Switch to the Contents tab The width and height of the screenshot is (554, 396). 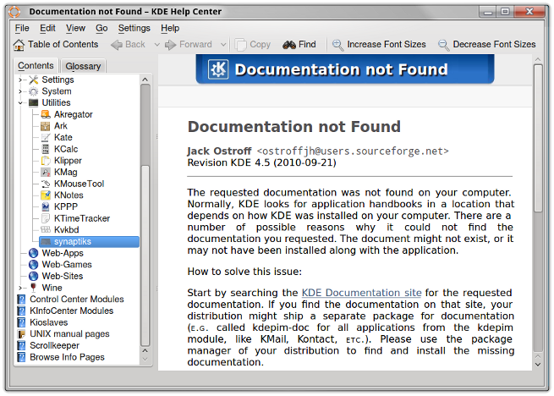[36, 66]
